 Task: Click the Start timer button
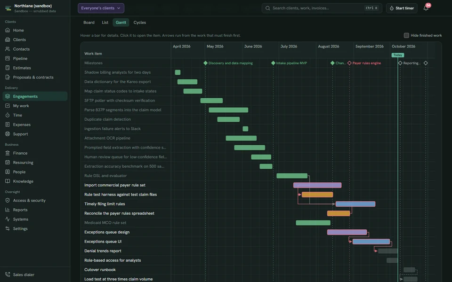click(x=402, y=8)
